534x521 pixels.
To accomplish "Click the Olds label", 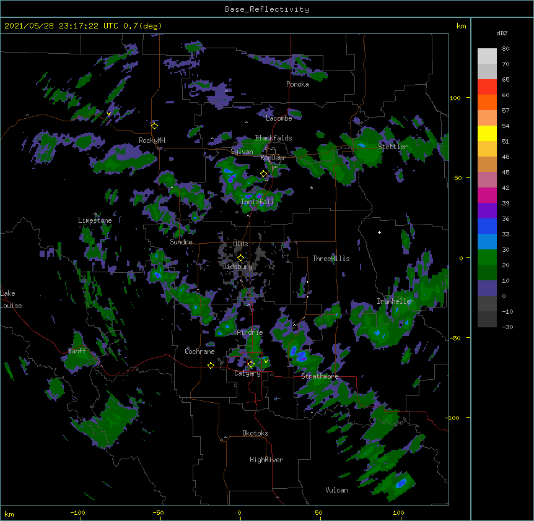I will coord(240,244).
